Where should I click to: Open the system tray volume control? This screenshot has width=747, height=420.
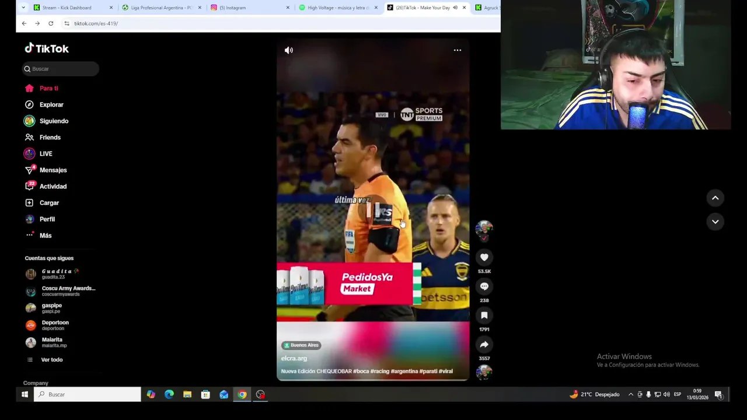[666, 395]
